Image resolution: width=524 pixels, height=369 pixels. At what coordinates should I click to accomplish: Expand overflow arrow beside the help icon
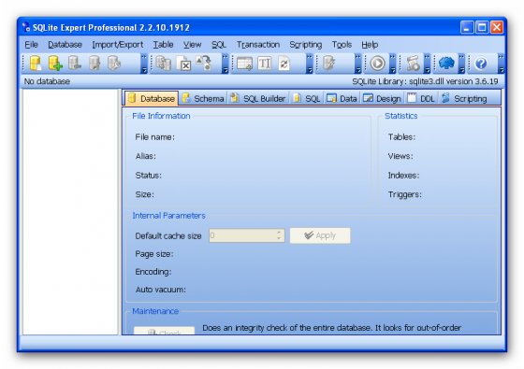tap(501, 64)
